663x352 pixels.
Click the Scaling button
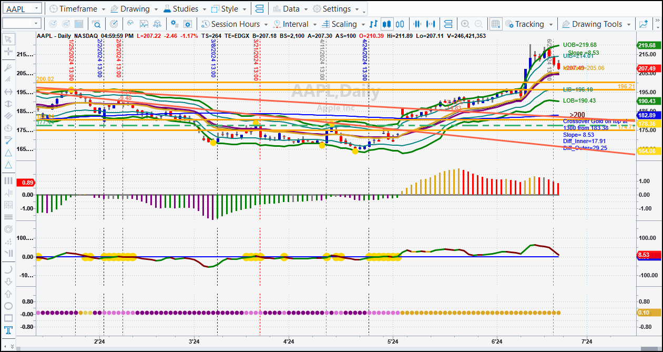pos(339,24)
